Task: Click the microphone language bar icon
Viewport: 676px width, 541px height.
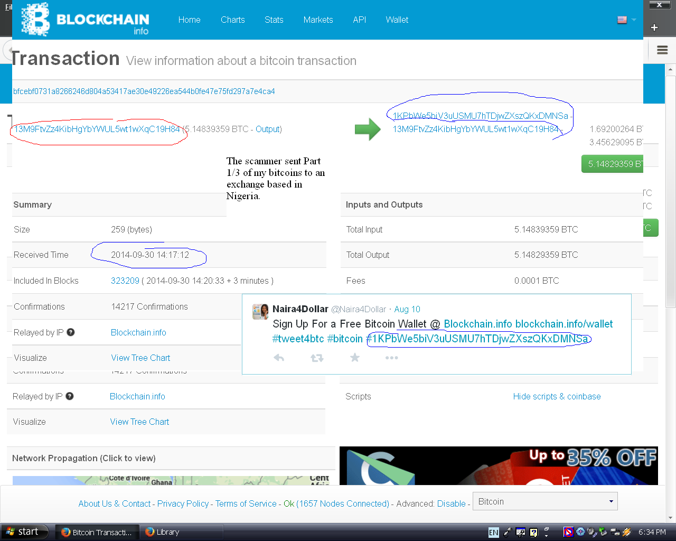Action: 508,532
